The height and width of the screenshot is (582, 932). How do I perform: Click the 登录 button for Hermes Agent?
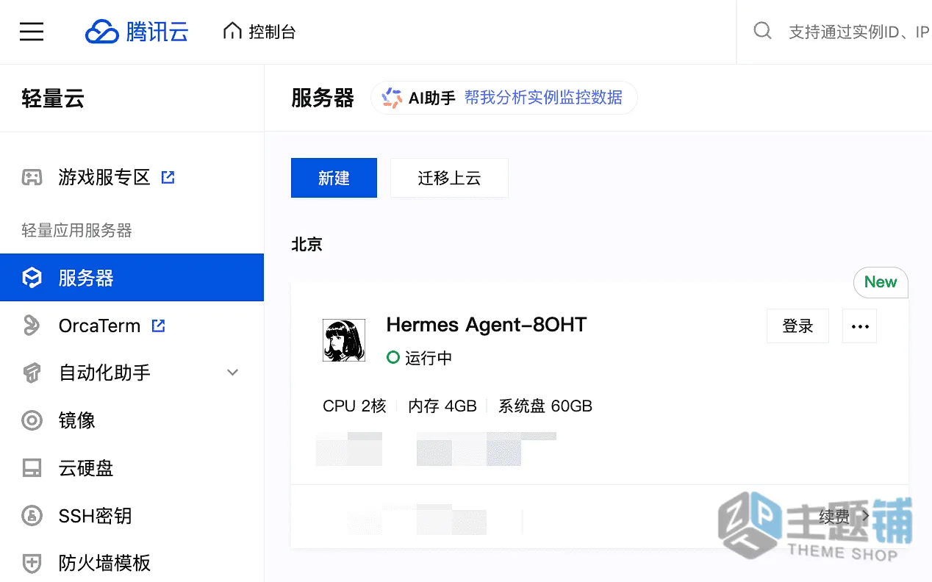(x=797, y=326)
